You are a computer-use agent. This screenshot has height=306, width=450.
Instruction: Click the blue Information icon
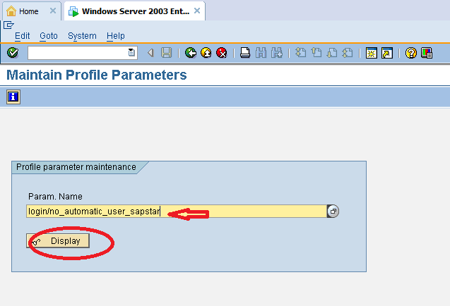tap(13, 97)
